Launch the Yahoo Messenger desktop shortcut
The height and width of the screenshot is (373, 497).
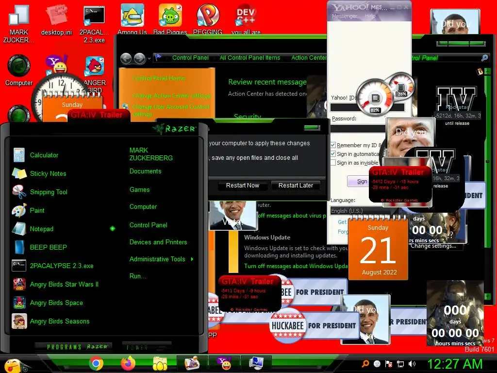[56, 64]
